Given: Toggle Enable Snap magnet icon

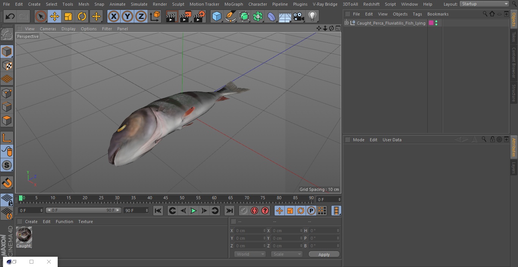Looking at the screenshot, I should click(x=7, y=183).
